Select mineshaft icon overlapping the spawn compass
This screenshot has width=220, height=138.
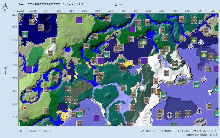point(121,65)
